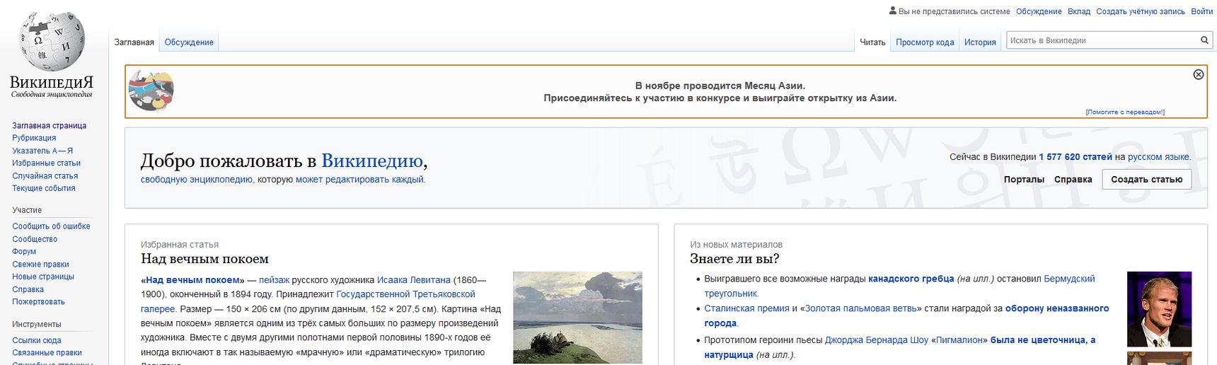Click Джорджа Бернарда Шоу link
The height and width of the screenshot is (365, 1217).
[x=876, y=340]
